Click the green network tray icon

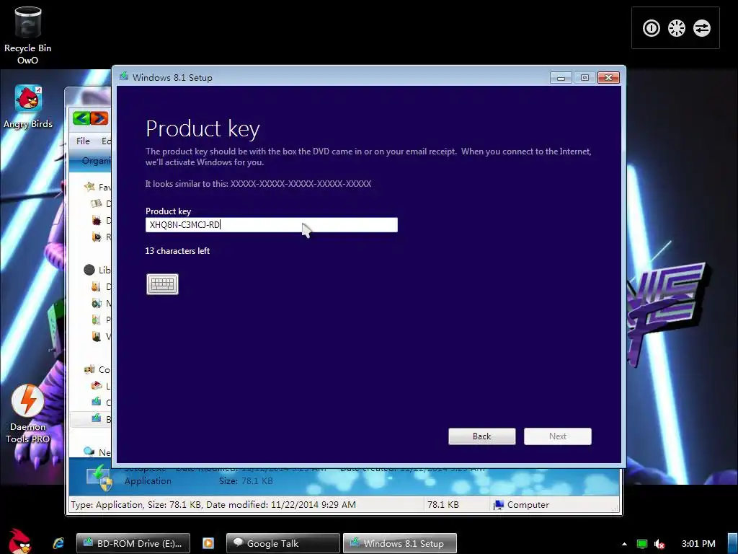641,544
